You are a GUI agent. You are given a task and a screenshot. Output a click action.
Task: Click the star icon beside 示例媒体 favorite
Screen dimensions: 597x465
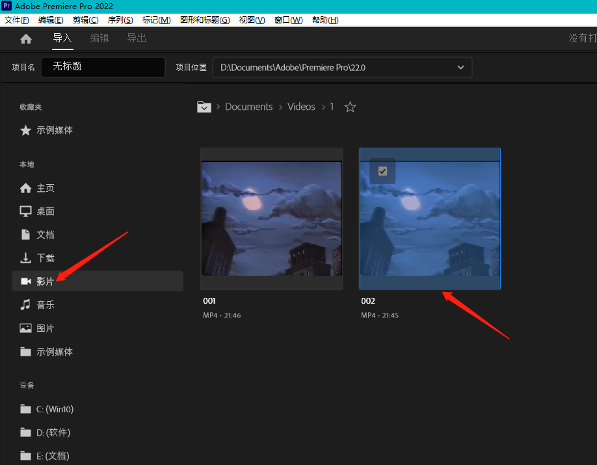(25, 130)
